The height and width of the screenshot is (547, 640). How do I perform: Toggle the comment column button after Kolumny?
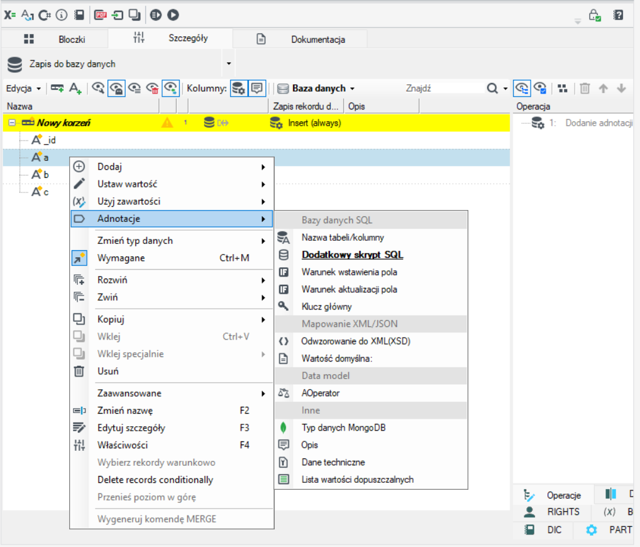click(x=257, y=88)
